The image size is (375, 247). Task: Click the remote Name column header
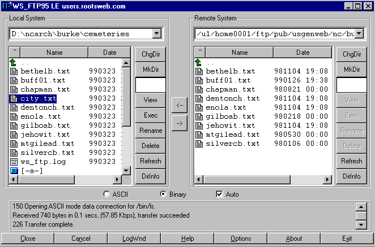(240, 53)
